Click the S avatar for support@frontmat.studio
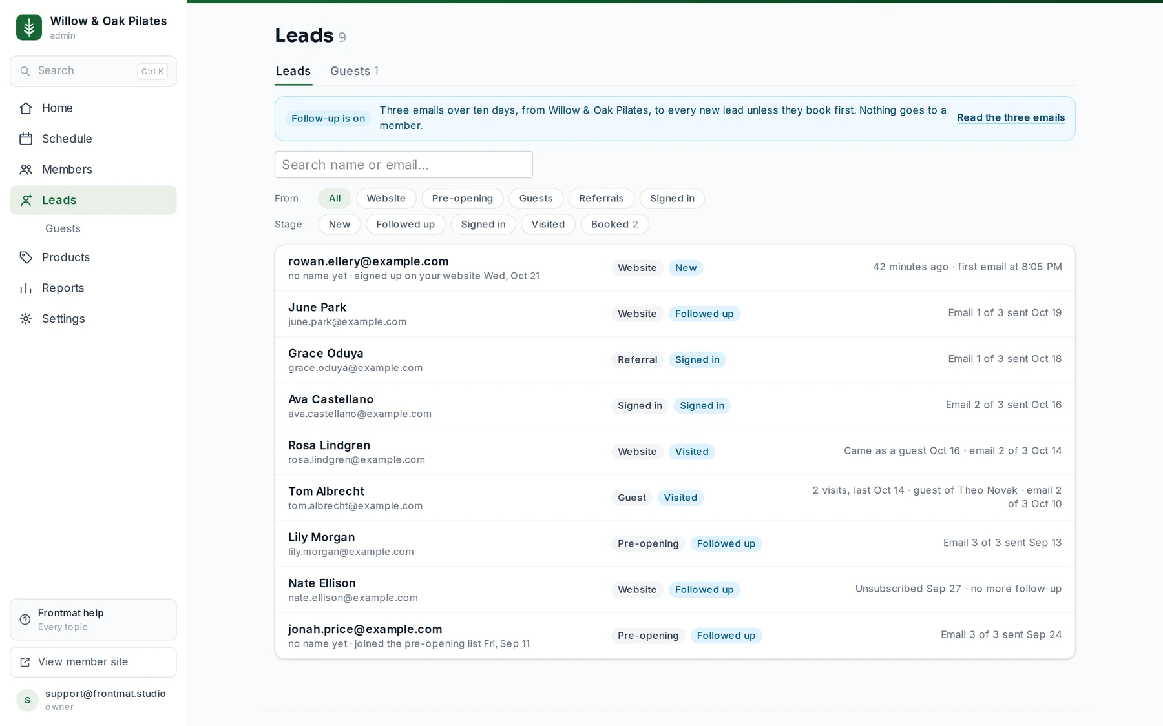 pos(27,700)
